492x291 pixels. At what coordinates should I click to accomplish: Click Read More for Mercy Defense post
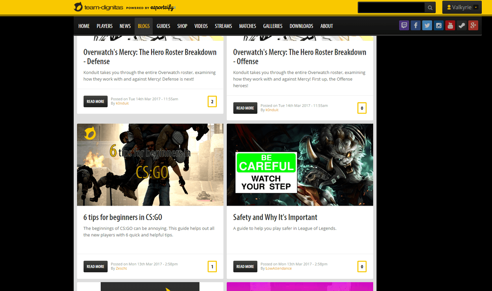tap(96, 101)
